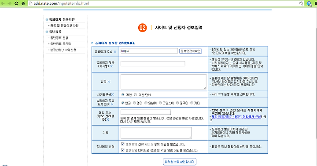Viewport: 317px width, 166px height.
Task: Click the 사이트 및 신청자 정보입력 heading
Action: pyautogui.click(x=178, y=28)
